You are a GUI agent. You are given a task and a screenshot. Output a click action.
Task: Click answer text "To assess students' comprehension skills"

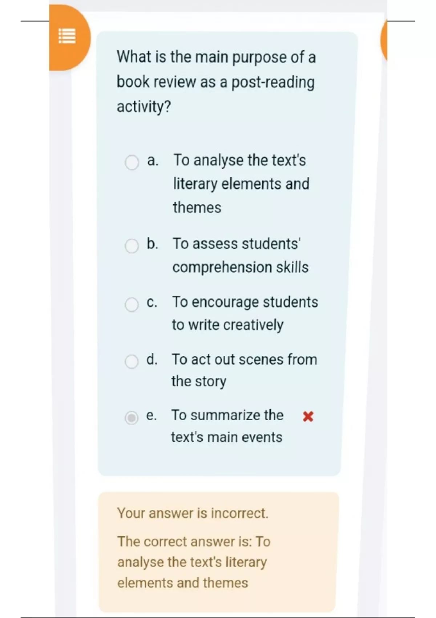(240, 255)
